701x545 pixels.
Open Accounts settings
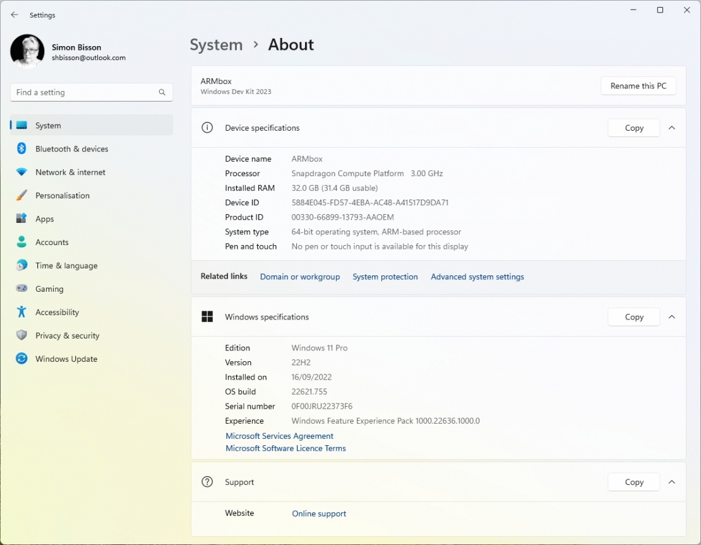point(52,242)
